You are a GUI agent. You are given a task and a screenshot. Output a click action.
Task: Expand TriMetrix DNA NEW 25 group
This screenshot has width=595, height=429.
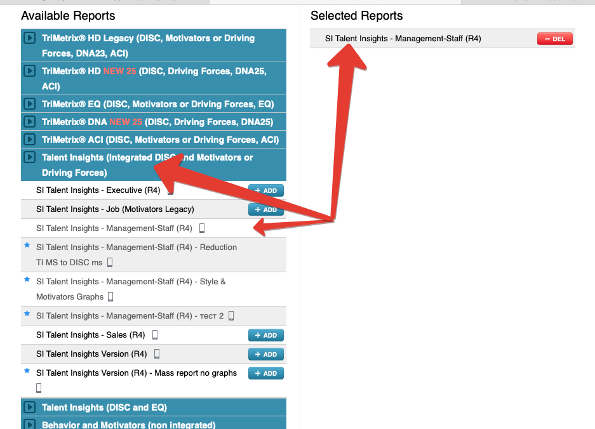tap(30, 122)
